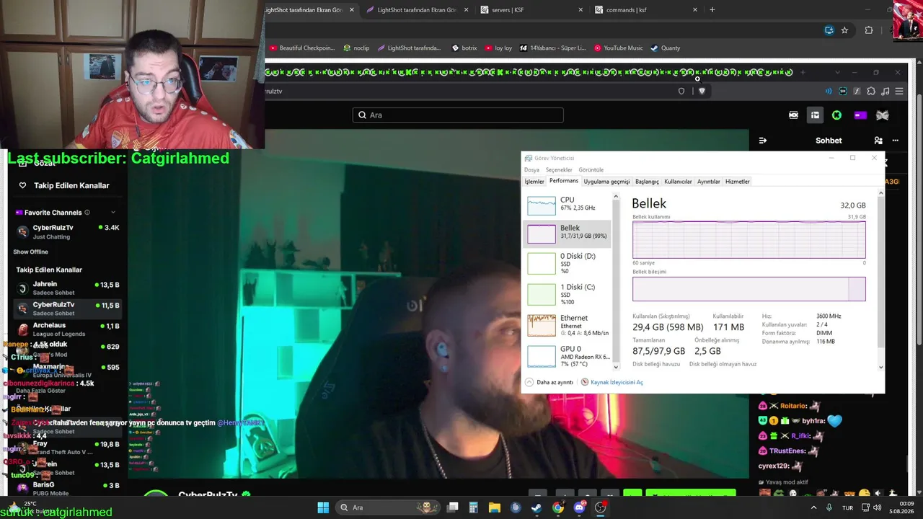Viewport: 923px width, 519px height.
Task: Open Discord from the taskbar
Action: [x=579, y=507]
